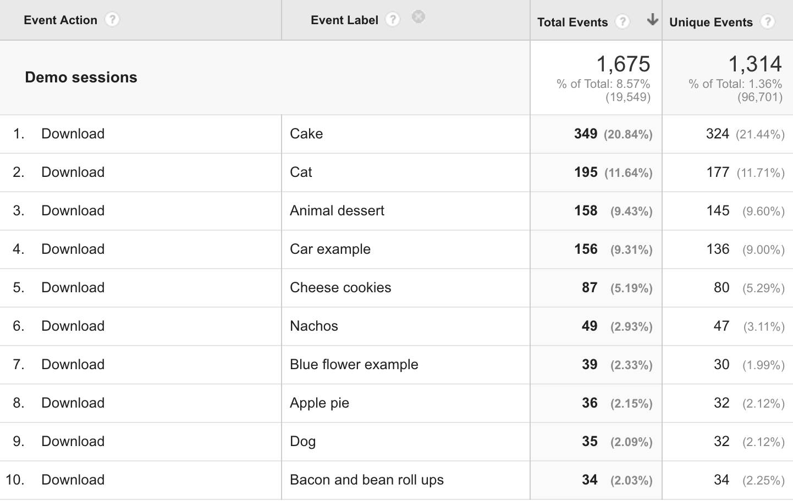Open the Download link for Cat row
Viewport: 793px width, 501px height.
73,172
